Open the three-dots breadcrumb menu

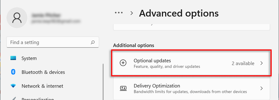[x=119, y=13]
